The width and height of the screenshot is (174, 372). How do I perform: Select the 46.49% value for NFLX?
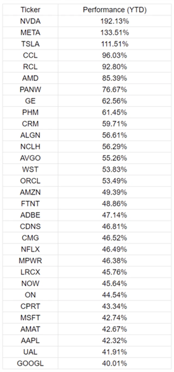point(115,249)
